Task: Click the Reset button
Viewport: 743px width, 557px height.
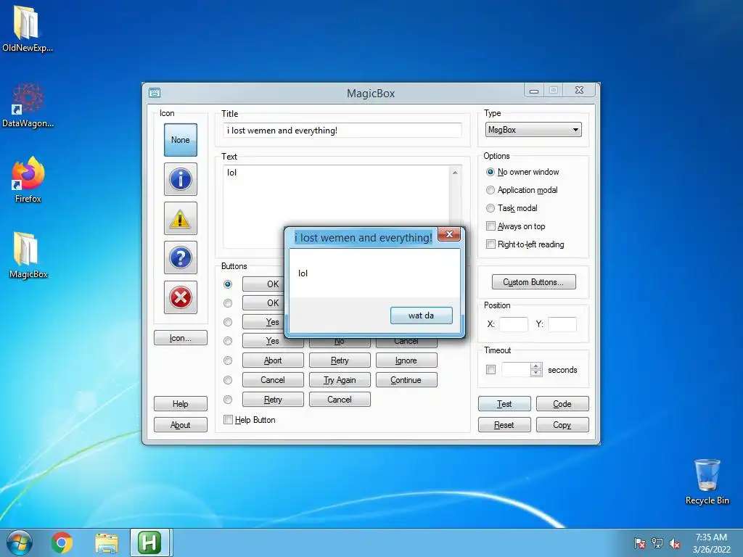Action: (504, 425)
